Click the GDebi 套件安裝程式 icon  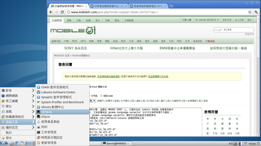pyautogui.click(x=38, y=87)
